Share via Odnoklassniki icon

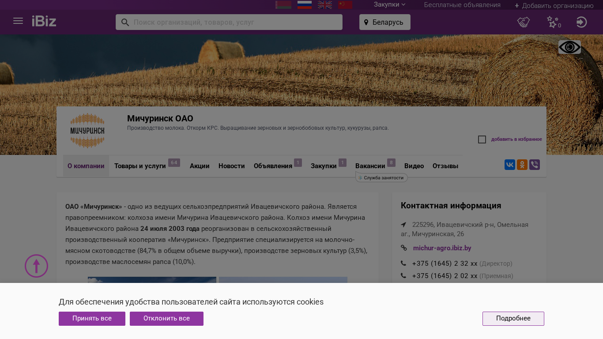click(x=522, y=165)
